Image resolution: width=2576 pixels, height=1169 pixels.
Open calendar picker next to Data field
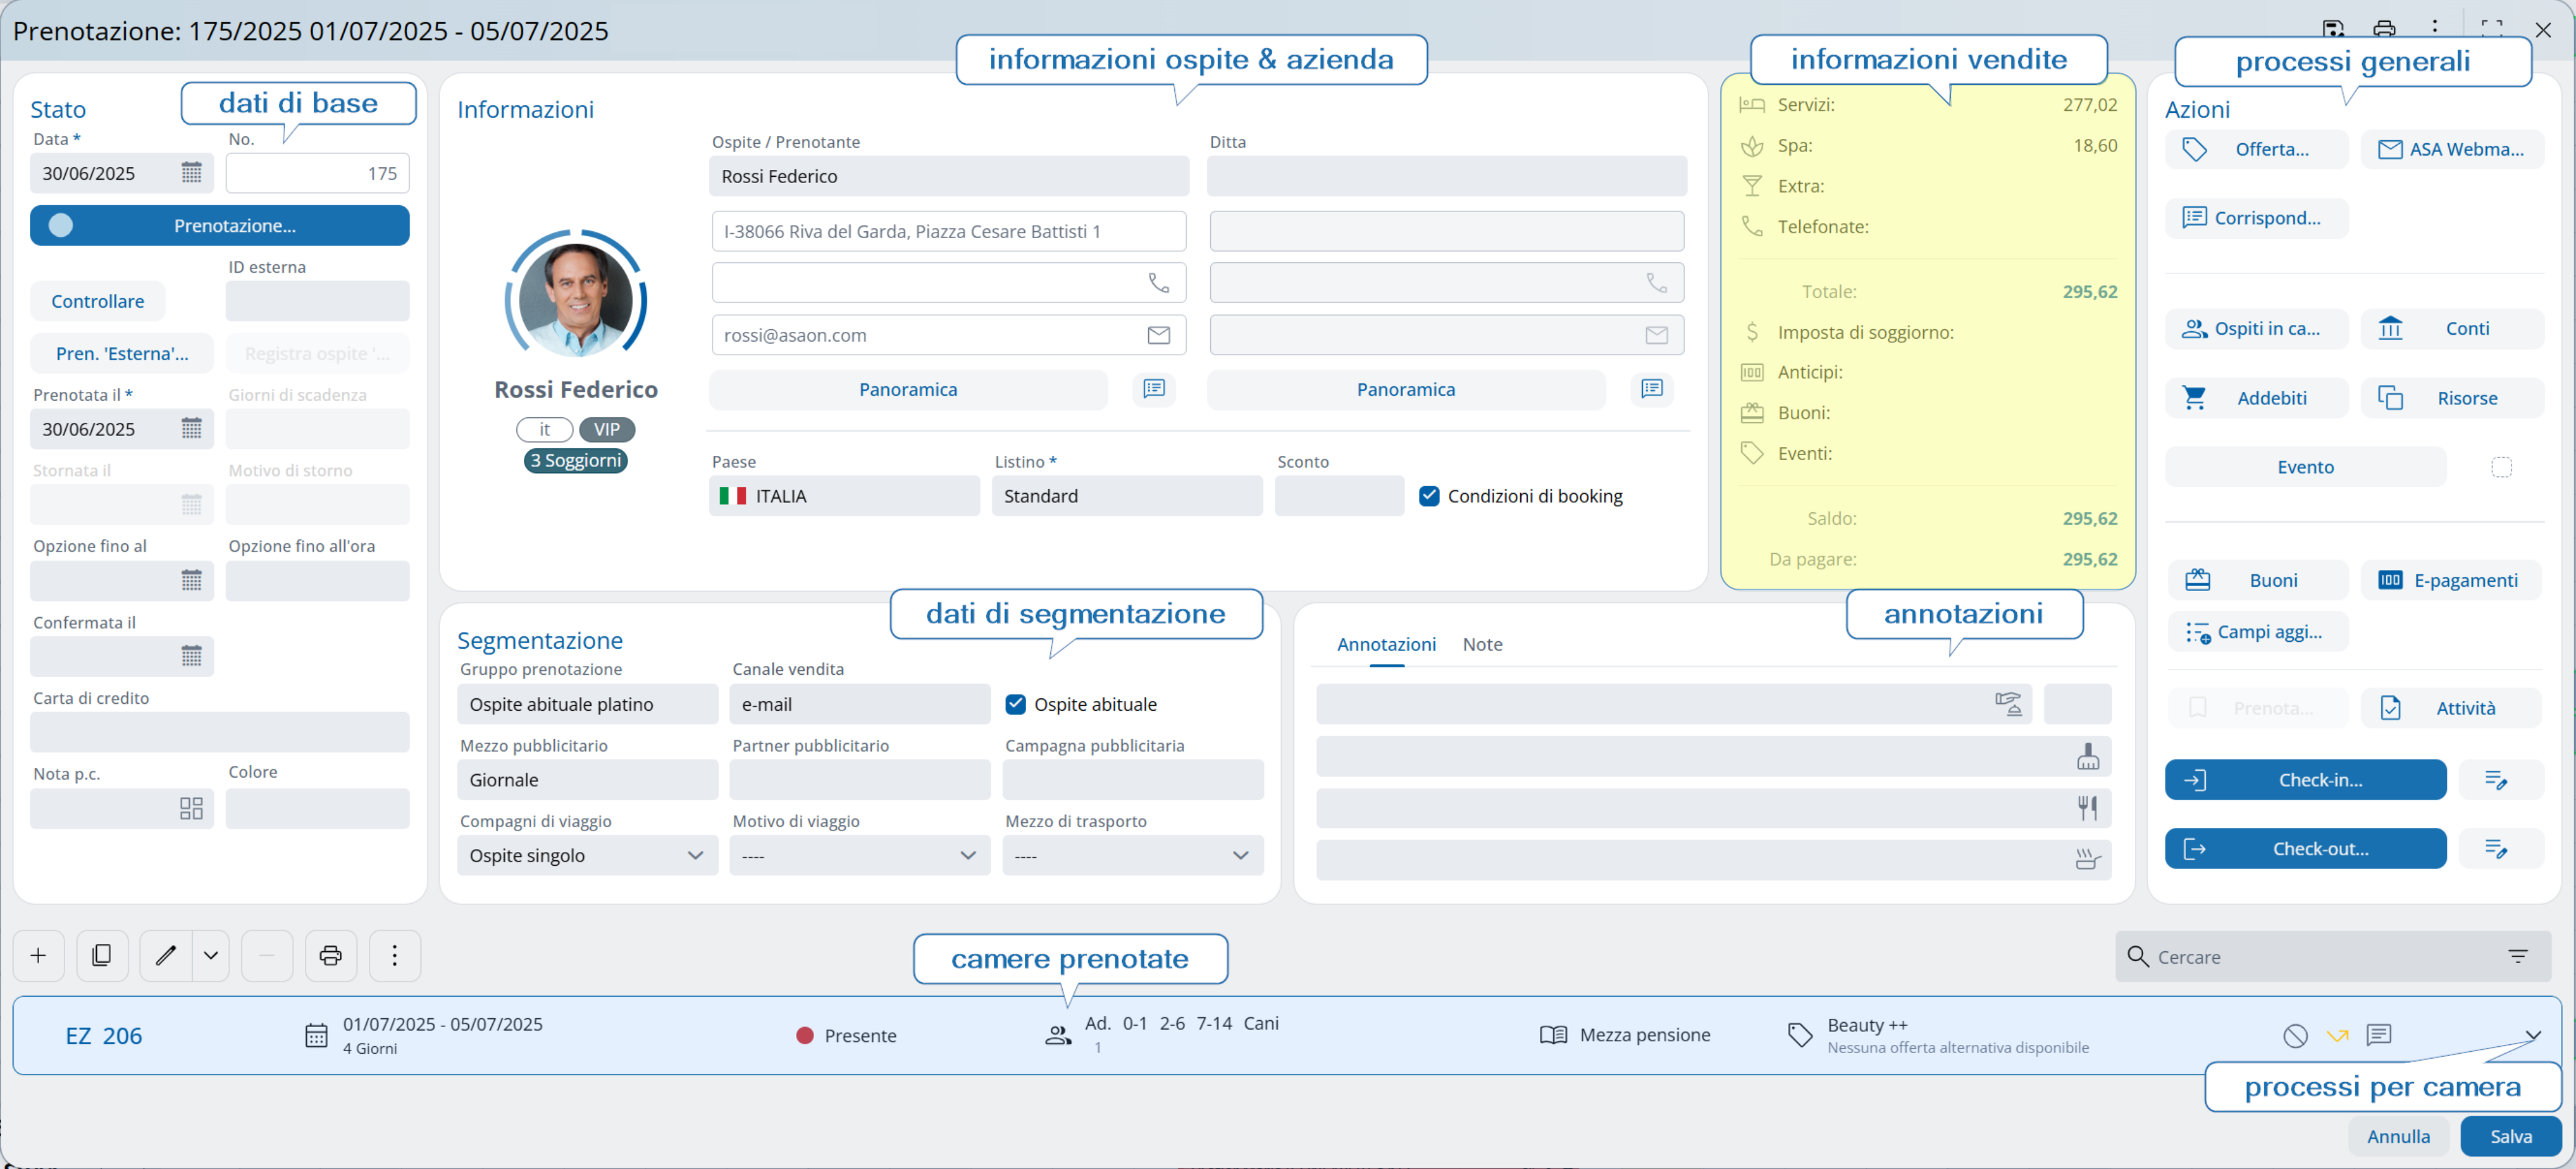191,173
